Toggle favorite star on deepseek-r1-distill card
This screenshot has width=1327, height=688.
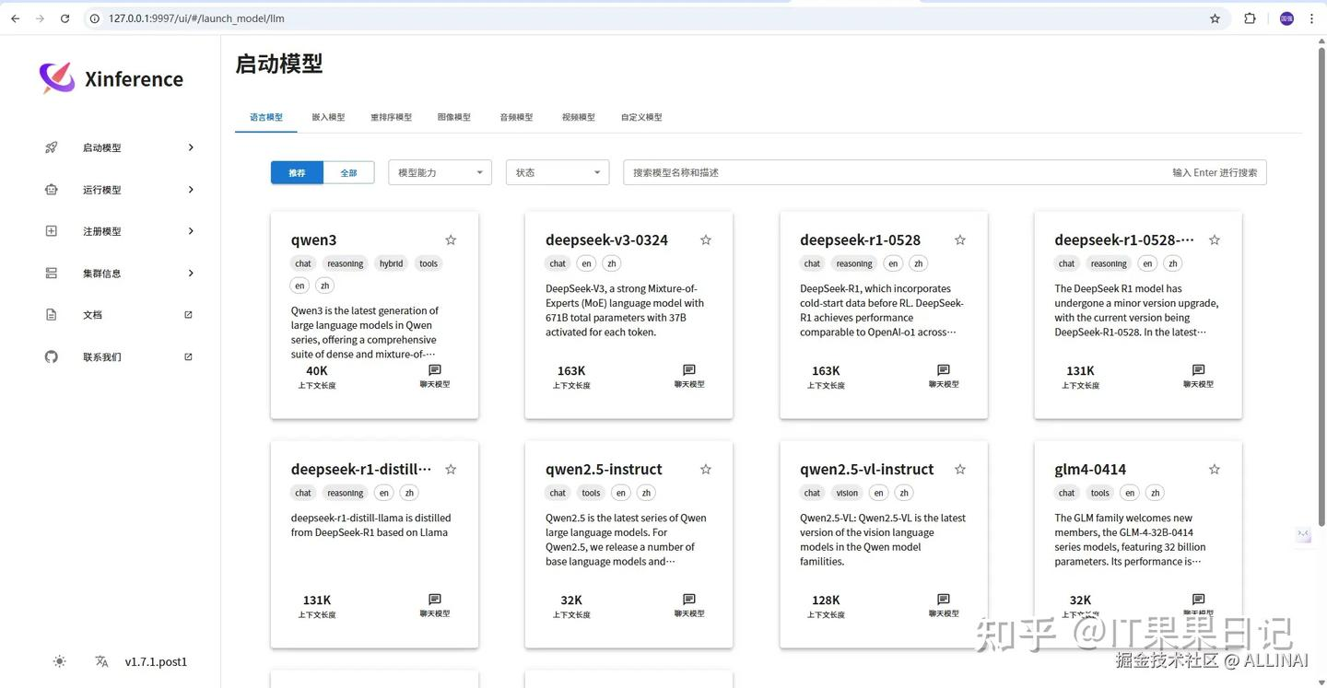coord(451,469)
